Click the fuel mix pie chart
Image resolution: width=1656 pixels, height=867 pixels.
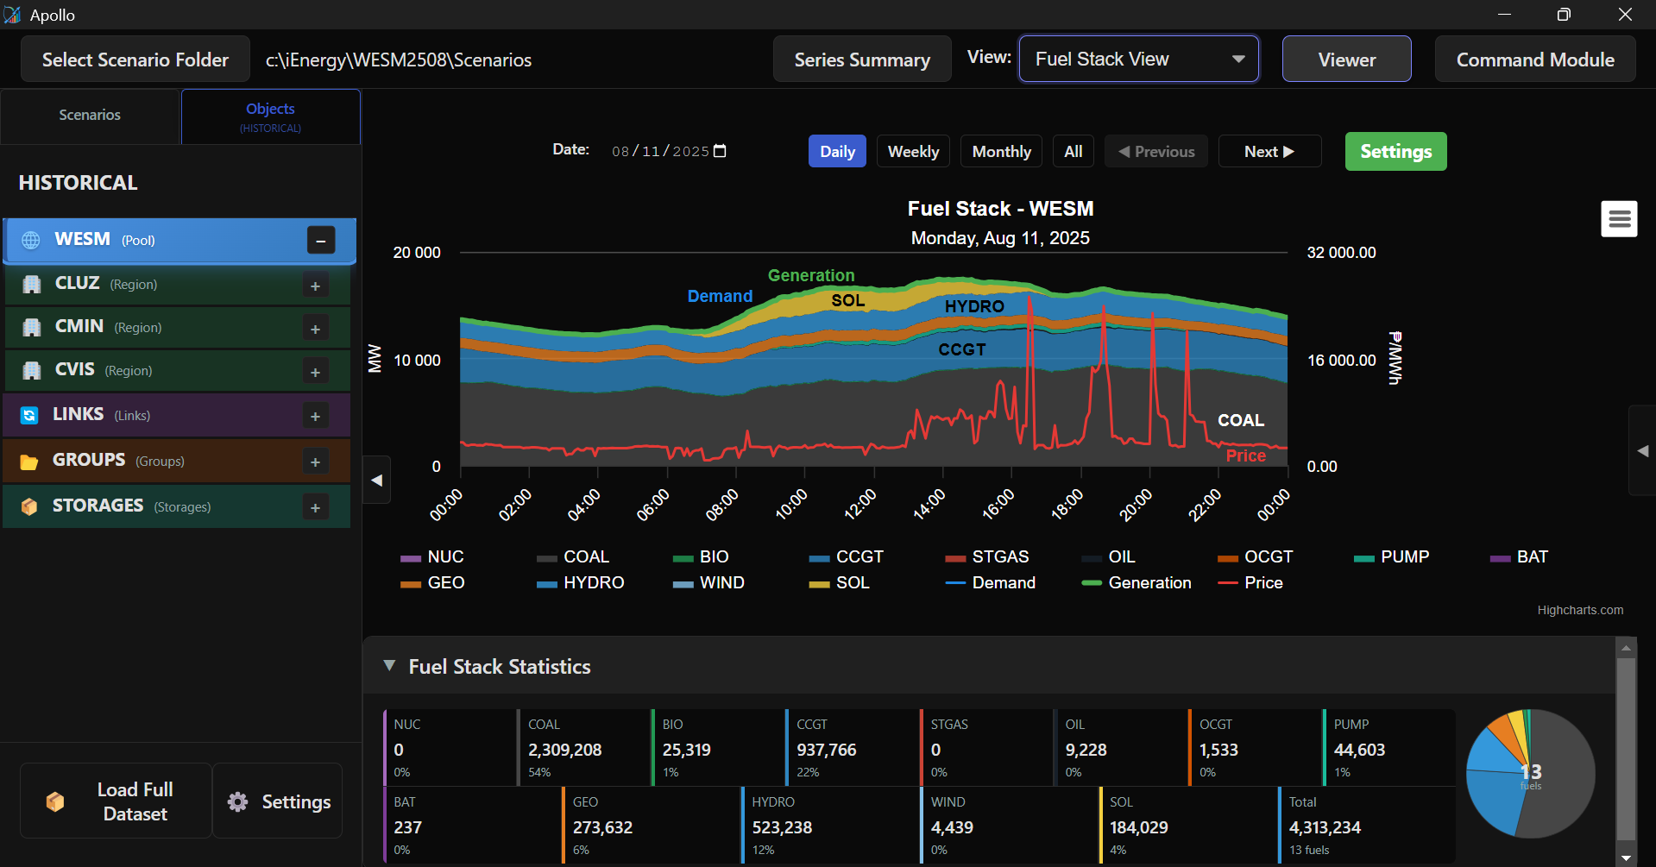1530,774
